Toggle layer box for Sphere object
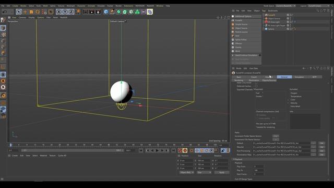This screenshot has width=334, height=188. 288,29
